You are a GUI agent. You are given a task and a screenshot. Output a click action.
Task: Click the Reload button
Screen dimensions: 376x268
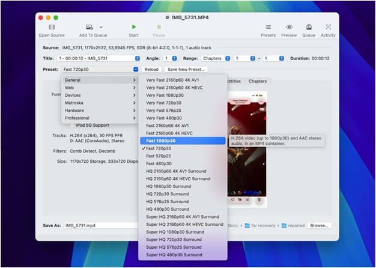151,69
